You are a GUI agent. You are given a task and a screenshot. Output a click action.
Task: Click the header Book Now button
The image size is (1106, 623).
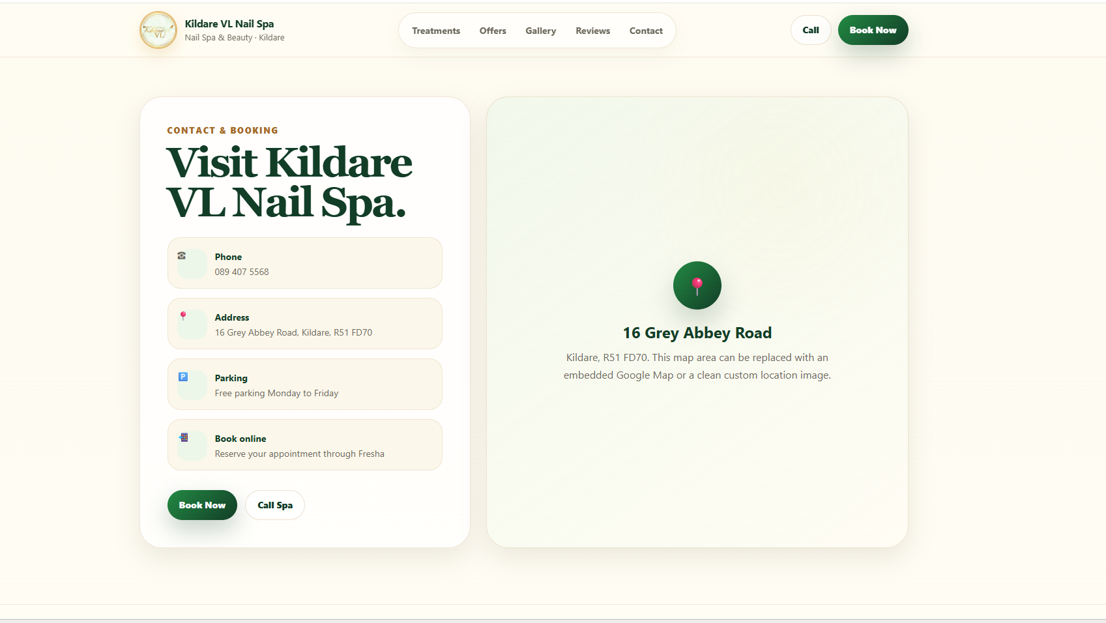[873, 30]
